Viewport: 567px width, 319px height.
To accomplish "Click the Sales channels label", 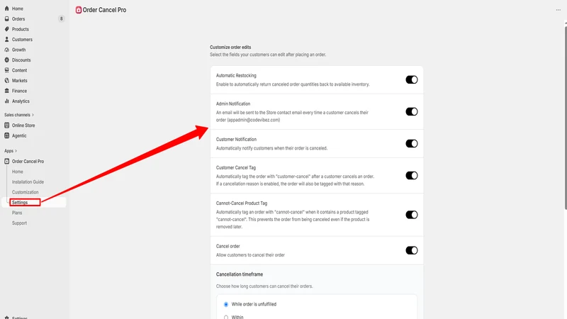I will click(17, 115).
